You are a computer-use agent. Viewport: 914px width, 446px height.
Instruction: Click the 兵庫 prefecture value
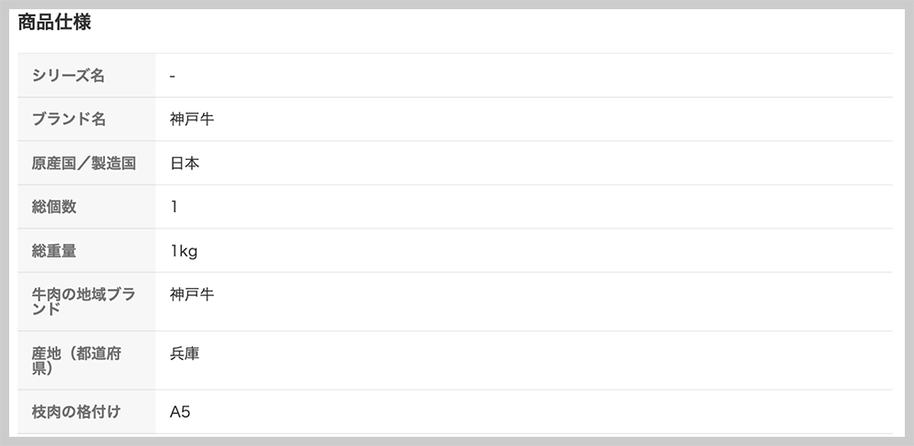click(x=185, y=354)
